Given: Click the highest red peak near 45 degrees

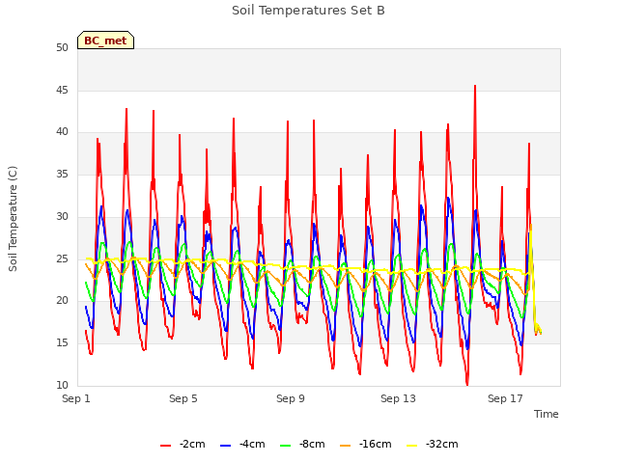Looking at the screenshot, I should click(475, 87).
